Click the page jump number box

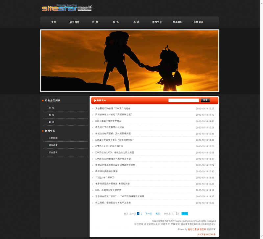point(175,214)
